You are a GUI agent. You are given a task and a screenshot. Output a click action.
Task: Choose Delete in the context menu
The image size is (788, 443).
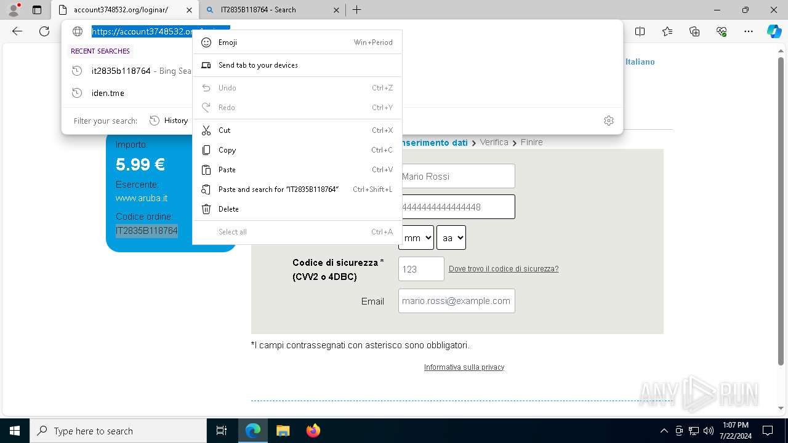click(297, 209)
